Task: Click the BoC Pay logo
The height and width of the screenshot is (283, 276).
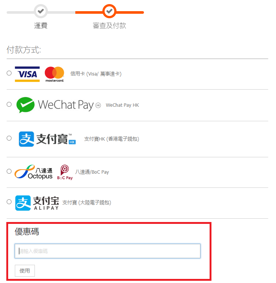Action: pos(65,172)
